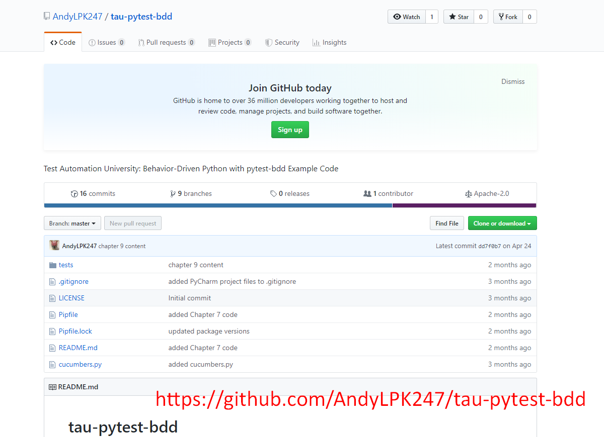
Task: Open 'updated package versions' commit message
Action: point(209,331)
